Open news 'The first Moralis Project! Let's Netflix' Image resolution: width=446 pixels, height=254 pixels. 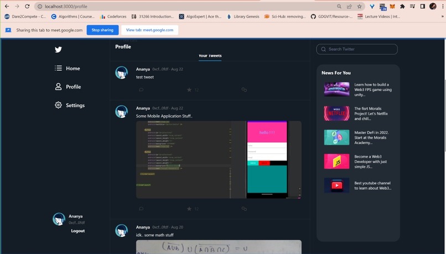tap(371, 113)
